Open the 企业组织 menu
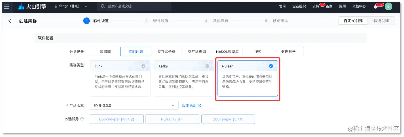Image resolution: width=404 pixels, height=137 pixels. [x=299, y=6]
